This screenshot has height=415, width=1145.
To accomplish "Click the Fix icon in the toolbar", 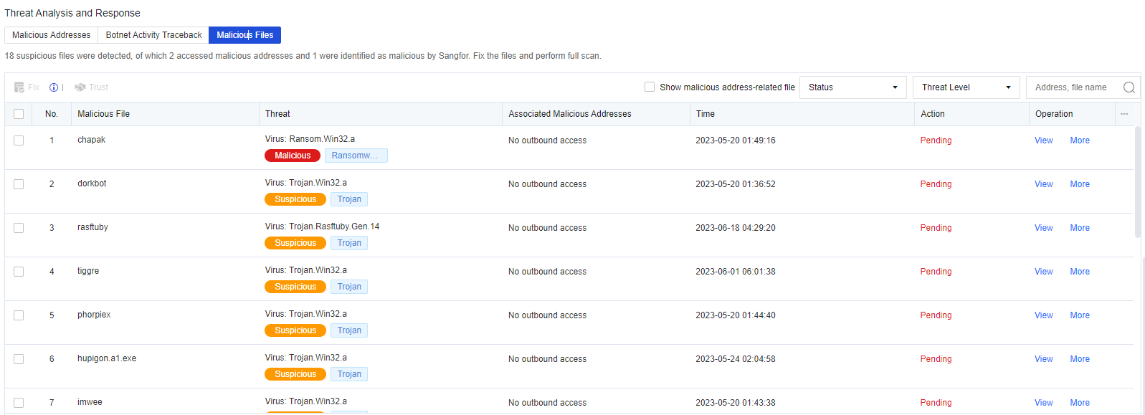I will pyautogui.click(x=19, y=87).
